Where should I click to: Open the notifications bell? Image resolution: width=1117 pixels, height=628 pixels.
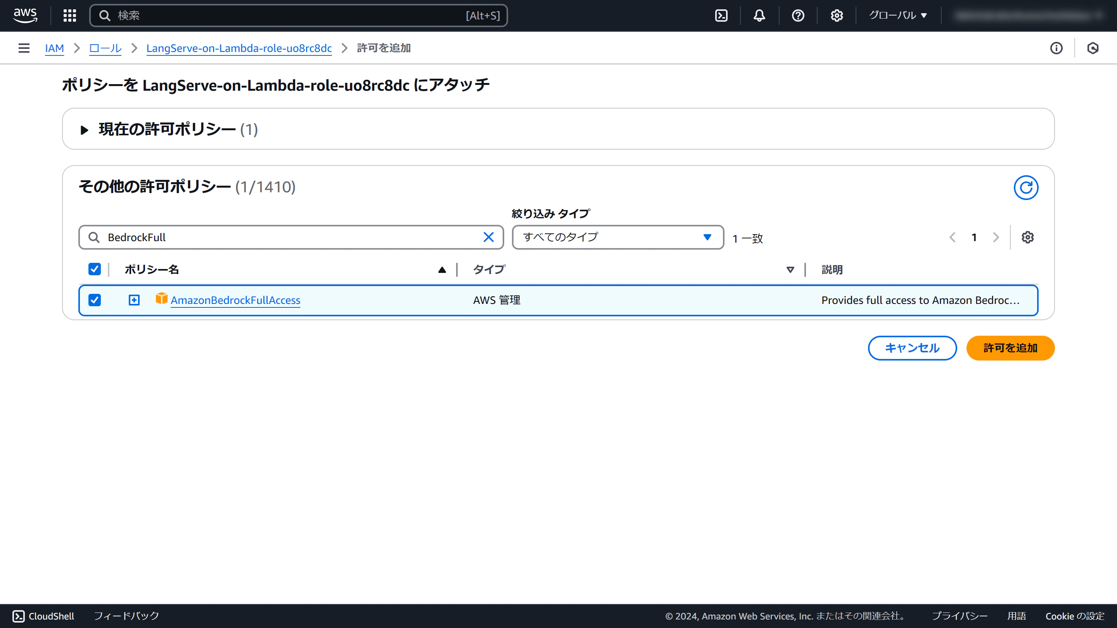click(759, 16)
